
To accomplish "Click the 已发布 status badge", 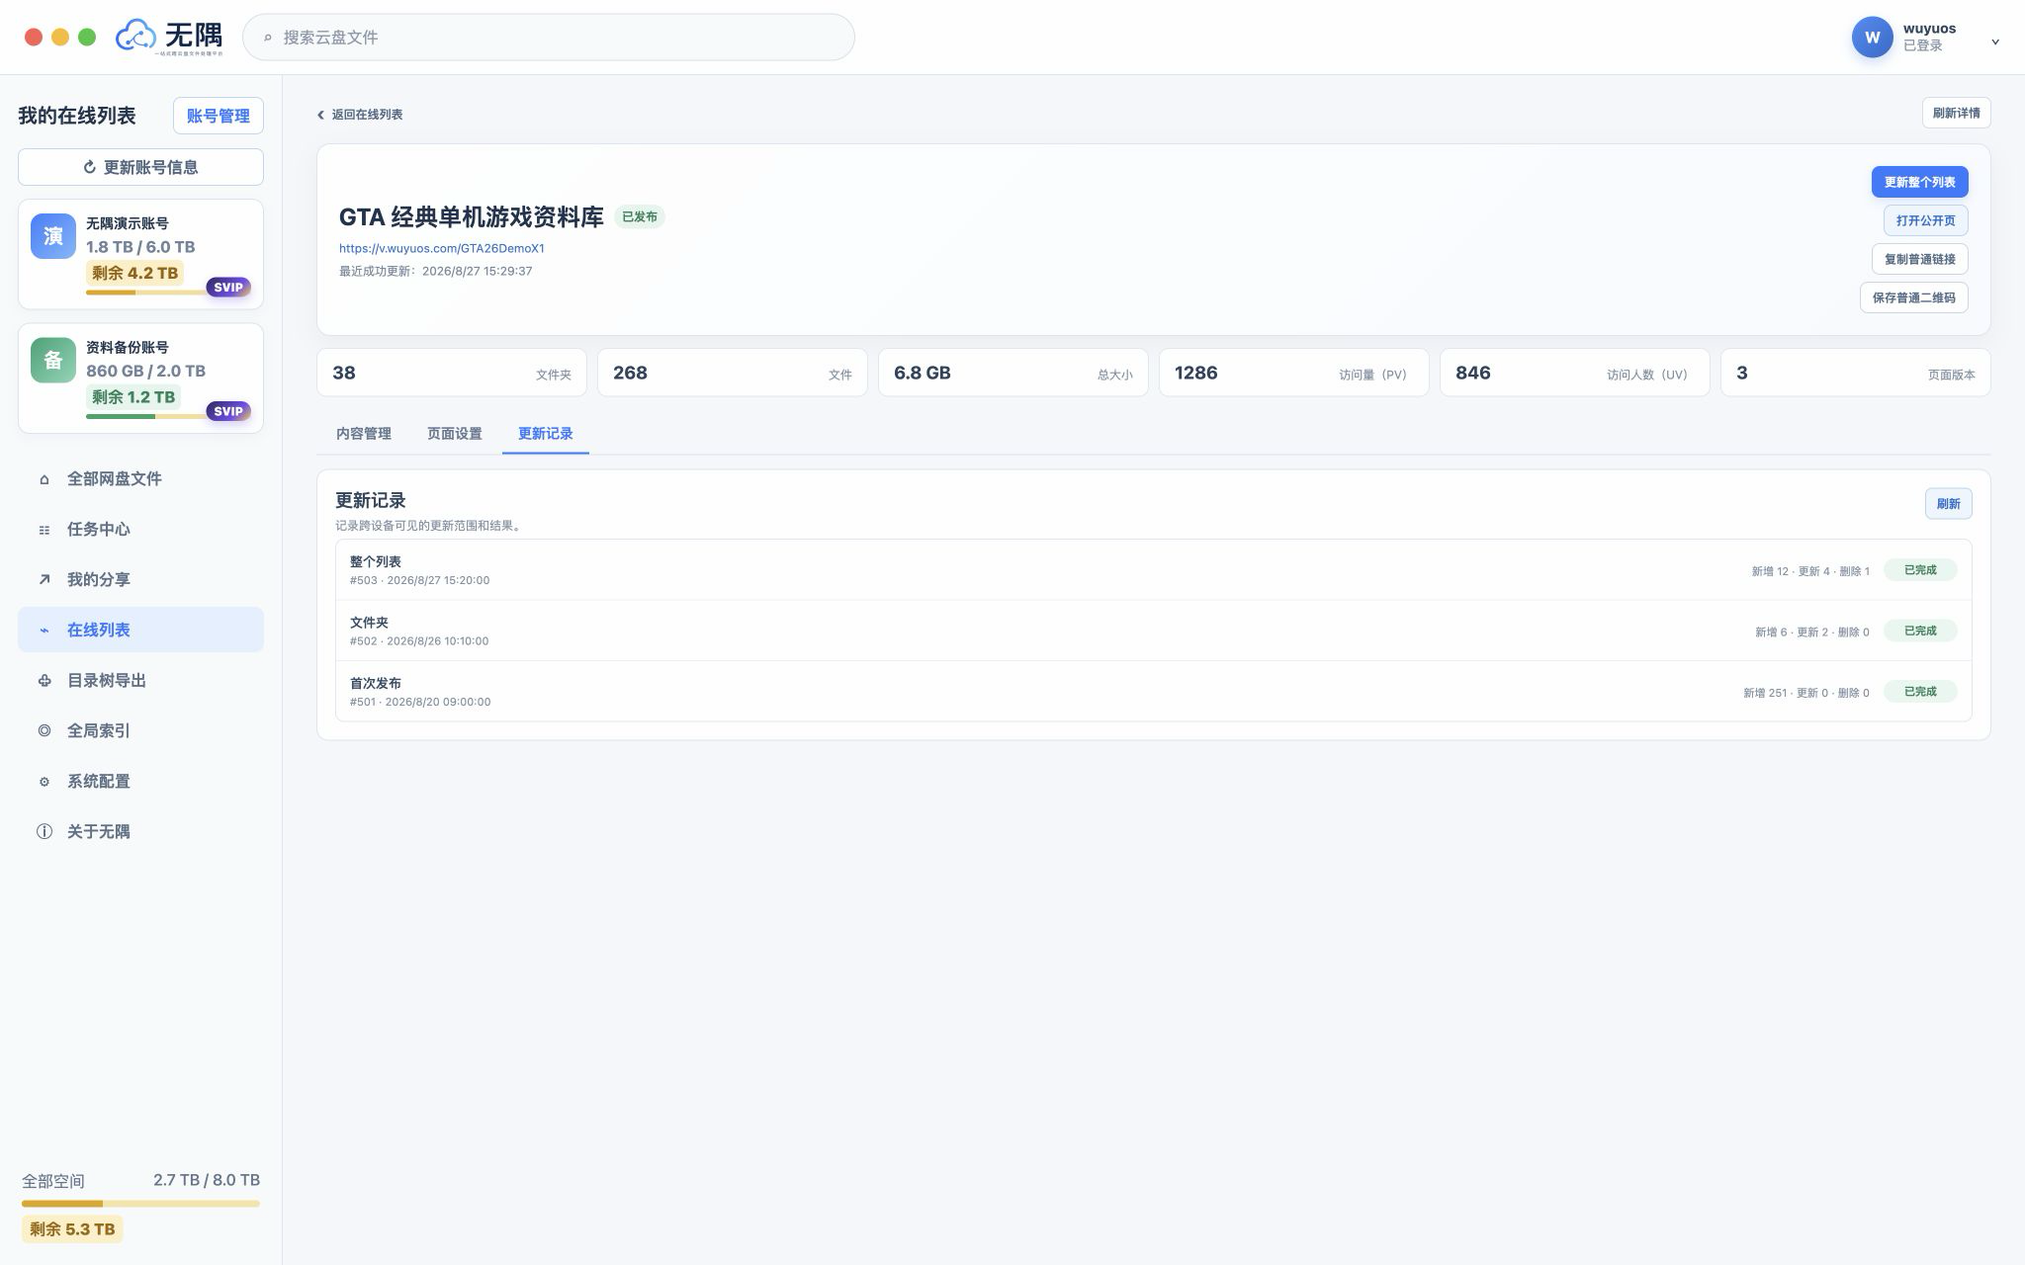I will (640, 217).
